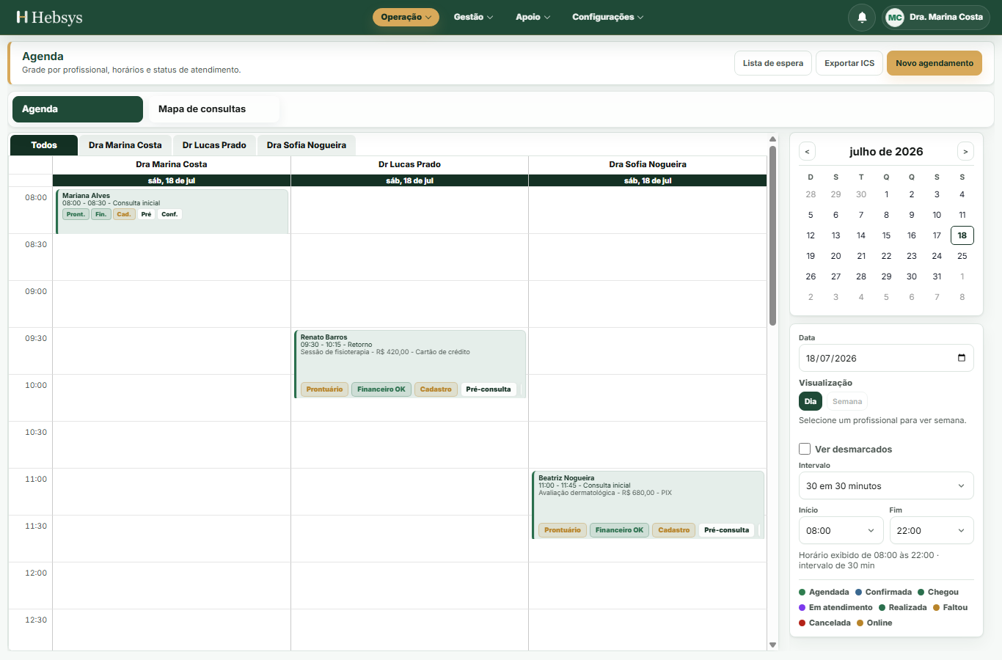
Task: Open the date picker calendar icon
Action: coord(961,358)
